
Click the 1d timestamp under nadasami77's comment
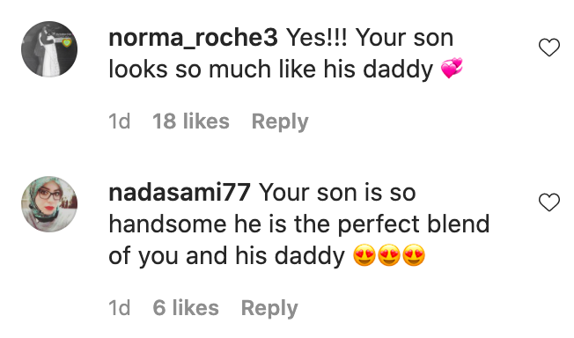click(x=120, y=307)
